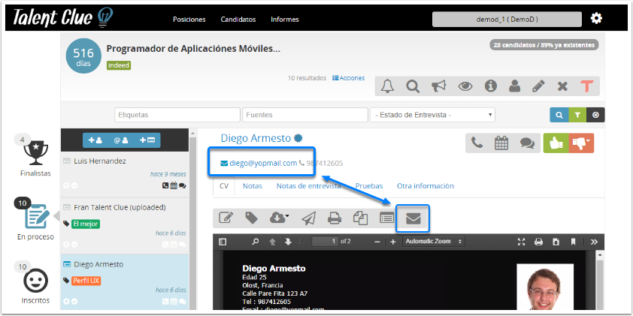Click the chat comments icon
Viewport: 633px width, 316px height.
527,143
